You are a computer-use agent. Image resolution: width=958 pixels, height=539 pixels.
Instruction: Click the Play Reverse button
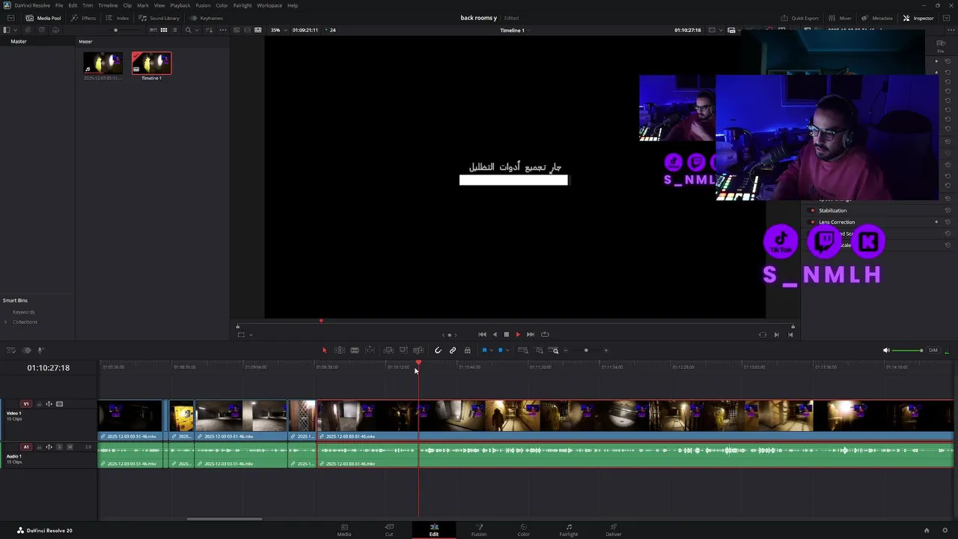(x=494, y=335)
